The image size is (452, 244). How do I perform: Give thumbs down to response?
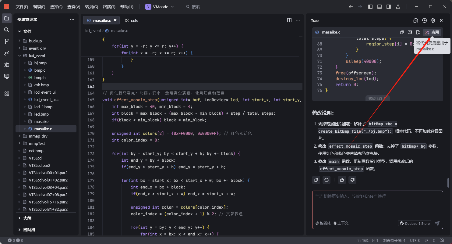pos(352,180)
